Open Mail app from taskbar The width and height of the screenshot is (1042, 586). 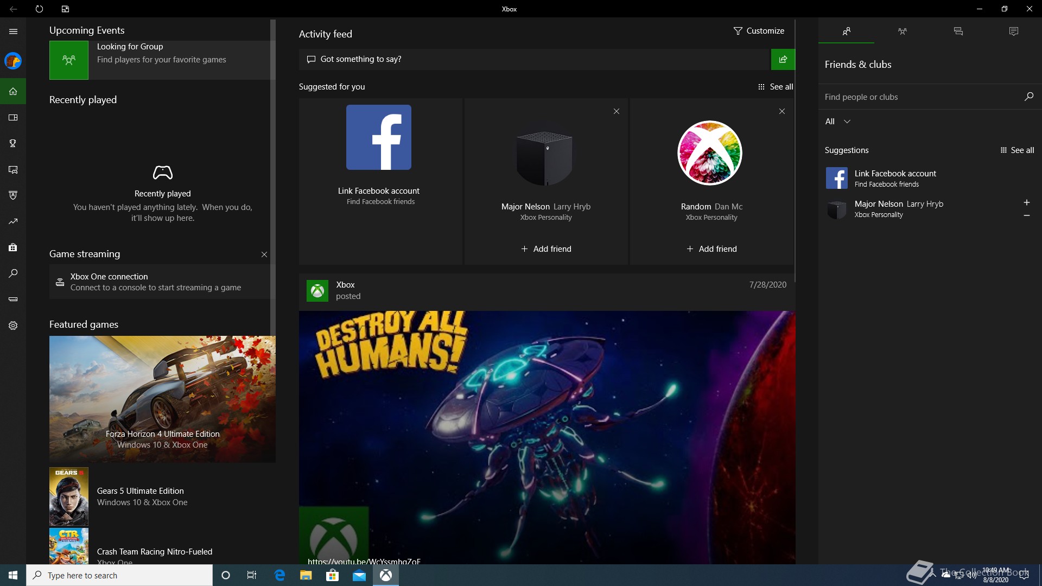coord(359,575)
